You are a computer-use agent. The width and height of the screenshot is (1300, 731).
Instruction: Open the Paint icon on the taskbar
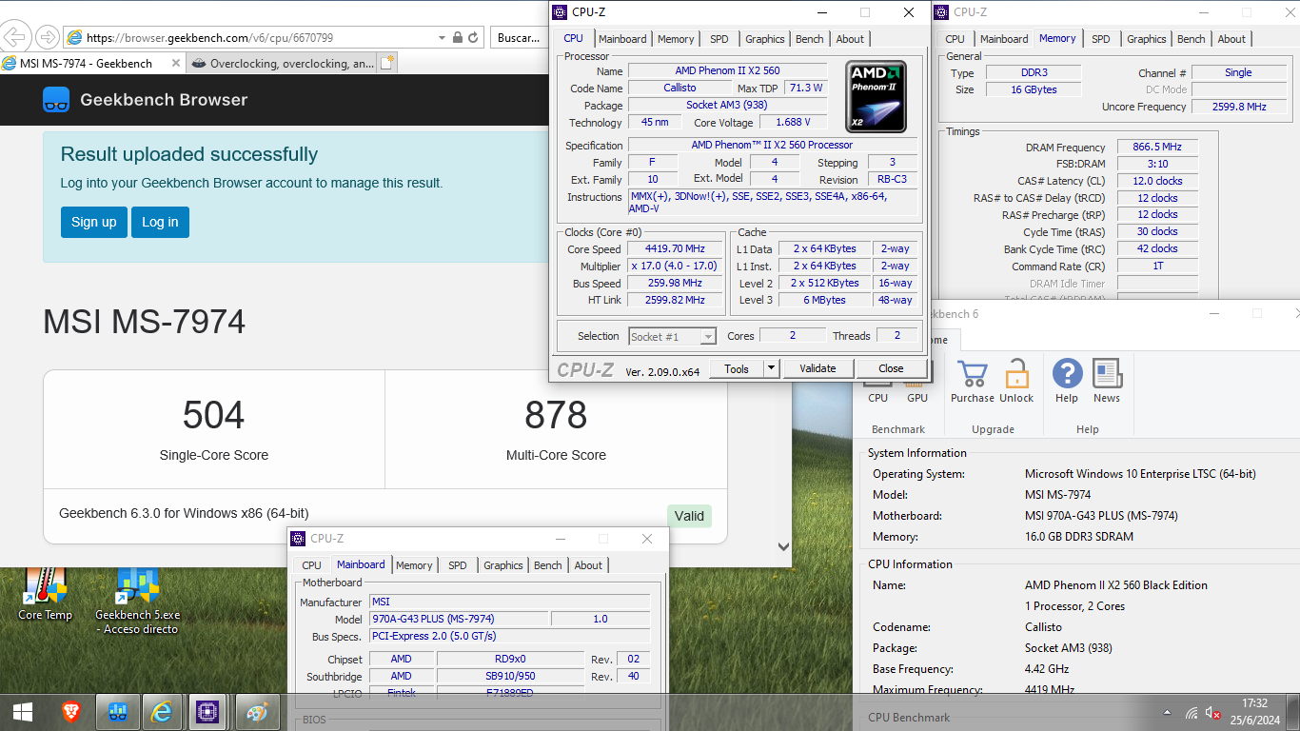tap(255, 712)
